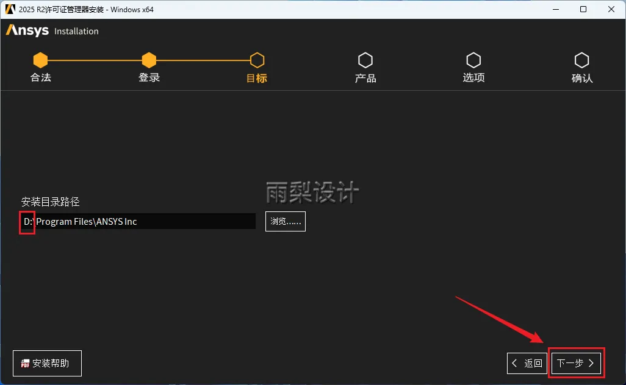This screenshot has width=626, height=385.
Task: Close the installer window
Action: (611, 9)
